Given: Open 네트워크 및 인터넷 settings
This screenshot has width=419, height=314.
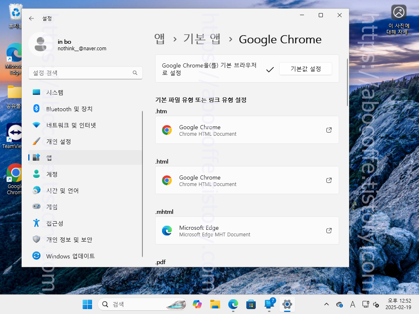Looking at the screenshot, I should [85, 125].
